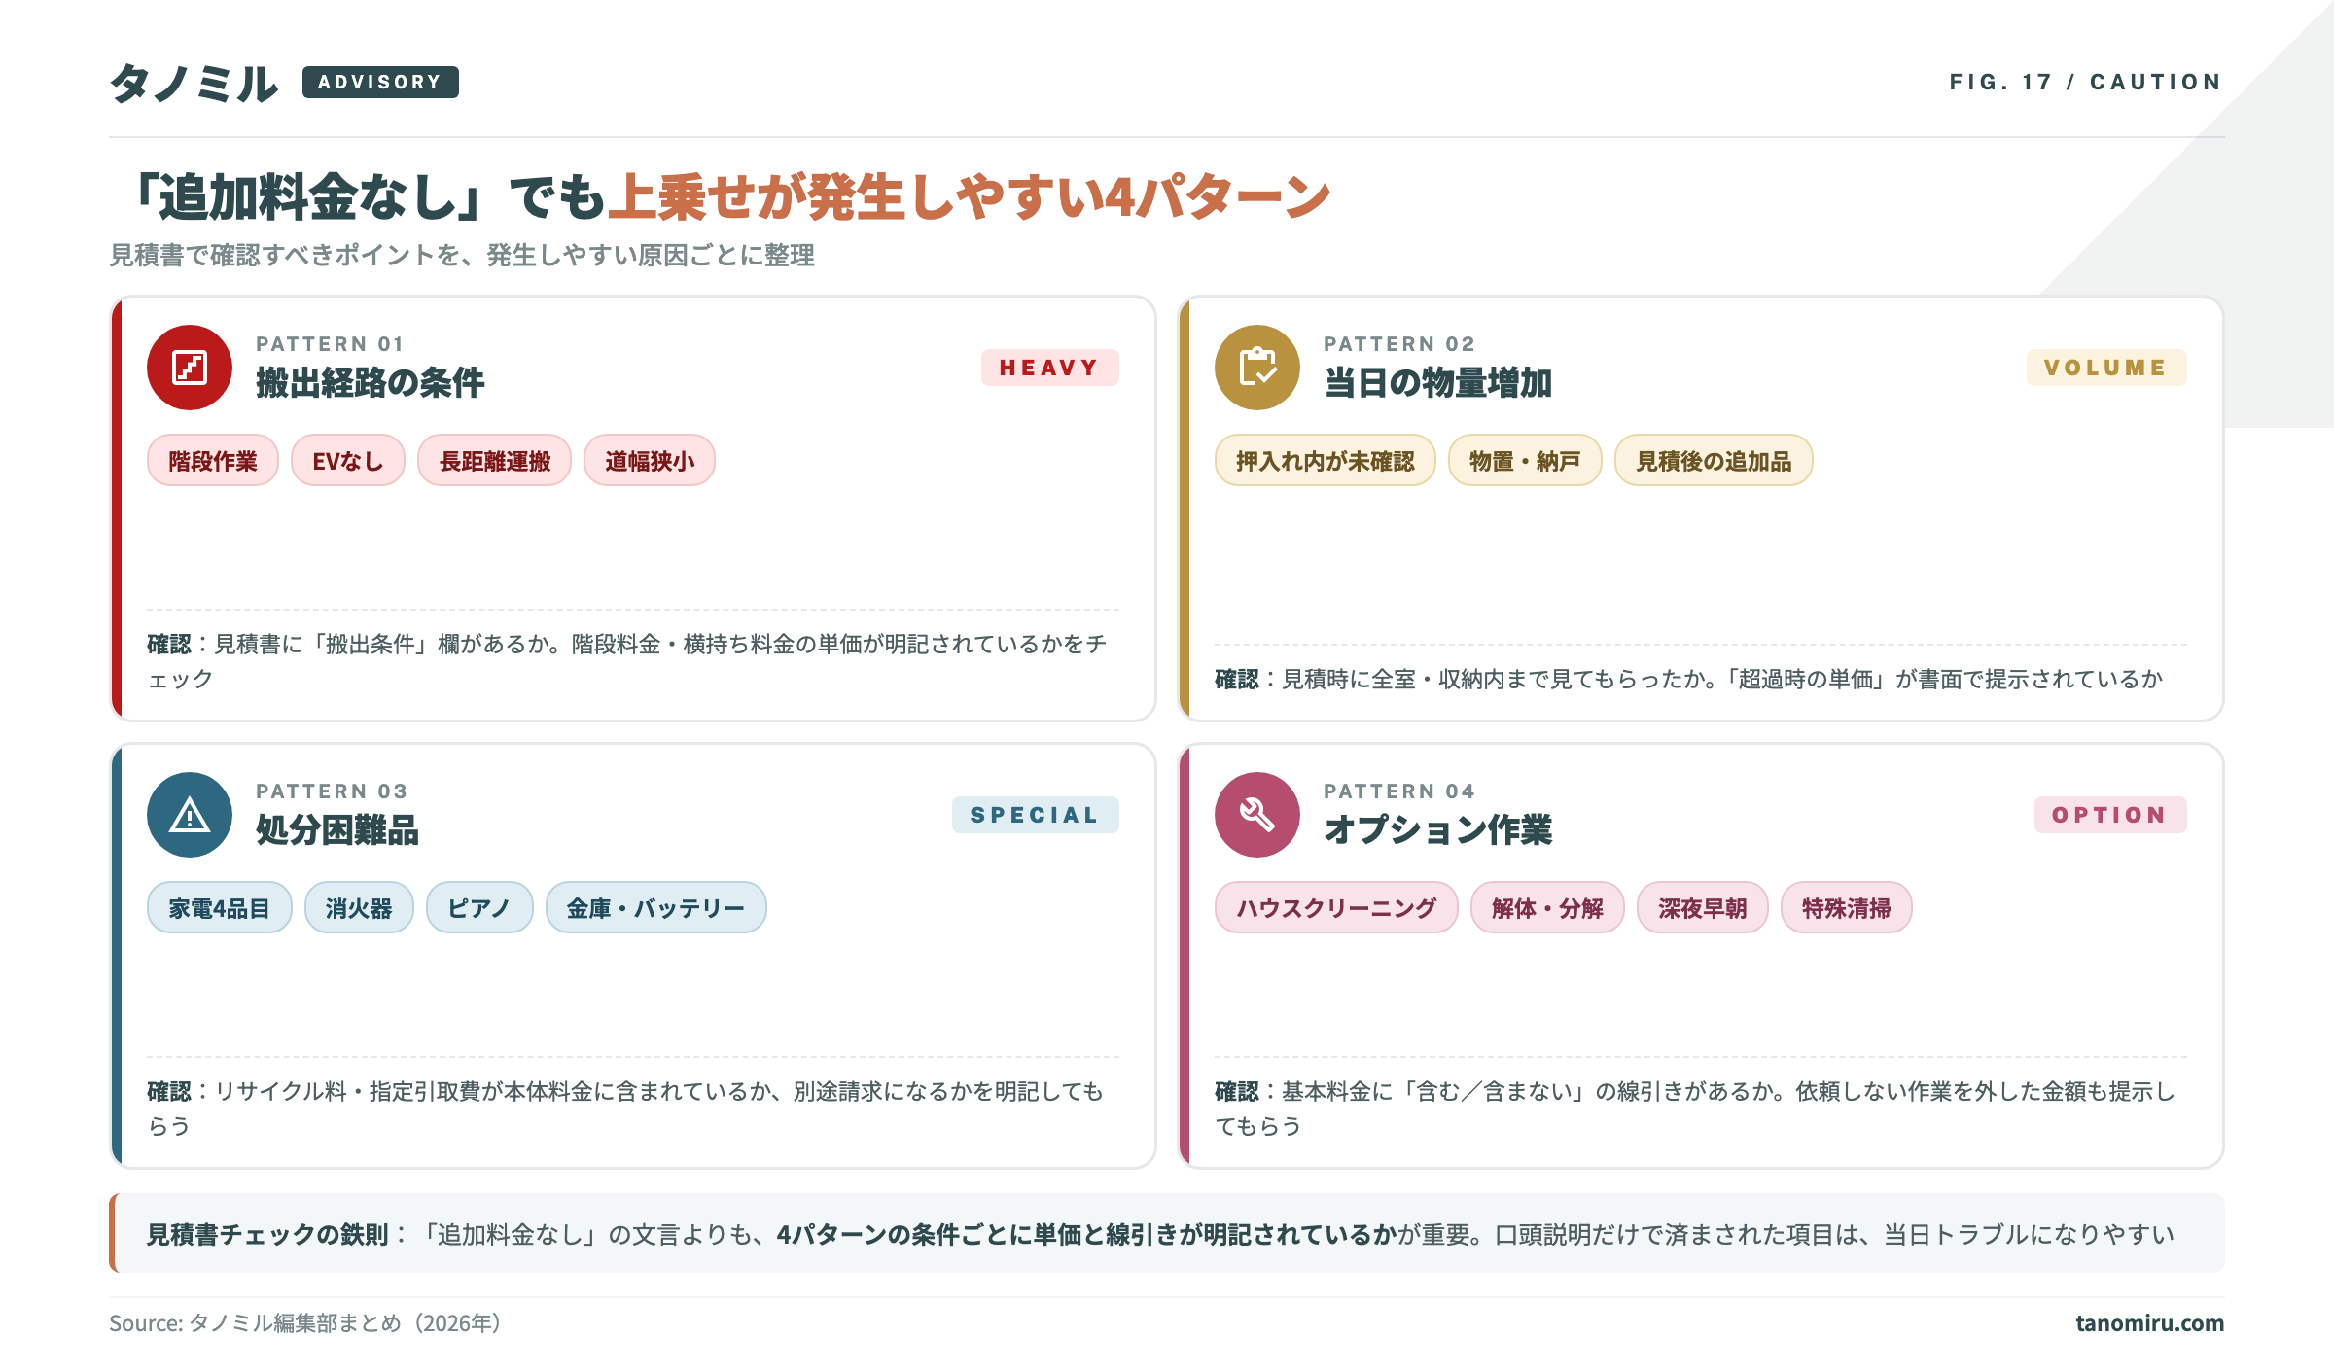Image resolution: width=2334 pixels, height=1371 pixels.
Task: Click the 道幅狭小 tag chip
Action: click(x=649, y=461)
